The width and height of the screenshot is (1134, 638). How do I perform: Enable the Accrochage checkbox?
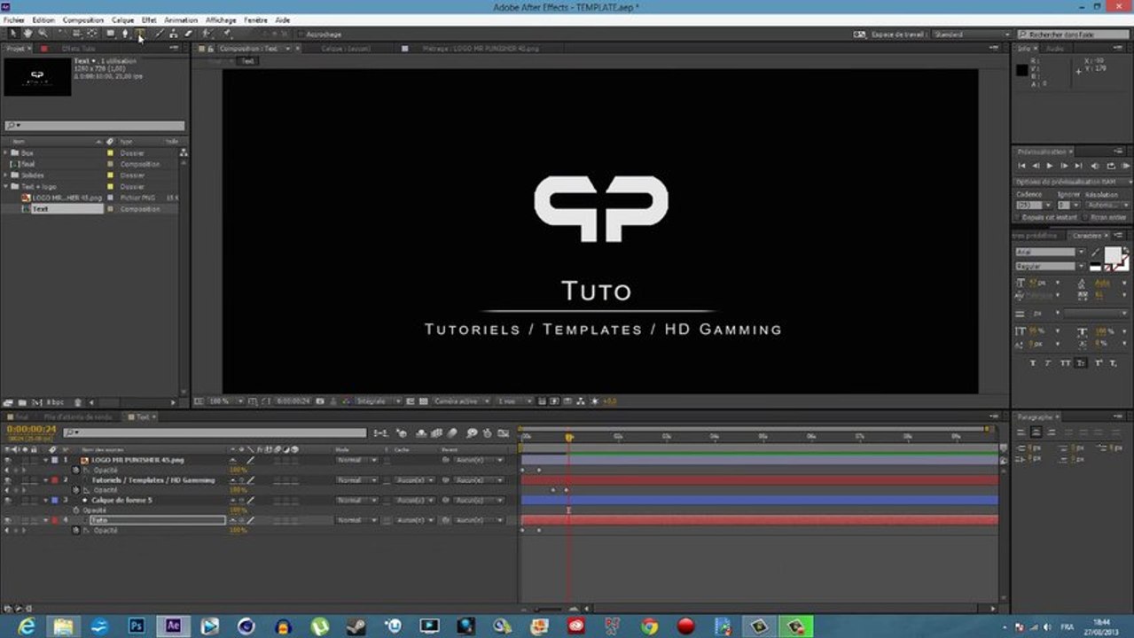pos(301,35)
